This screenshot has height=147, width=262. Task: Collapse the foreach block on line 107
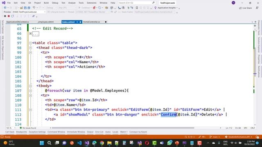click(30, 91)
